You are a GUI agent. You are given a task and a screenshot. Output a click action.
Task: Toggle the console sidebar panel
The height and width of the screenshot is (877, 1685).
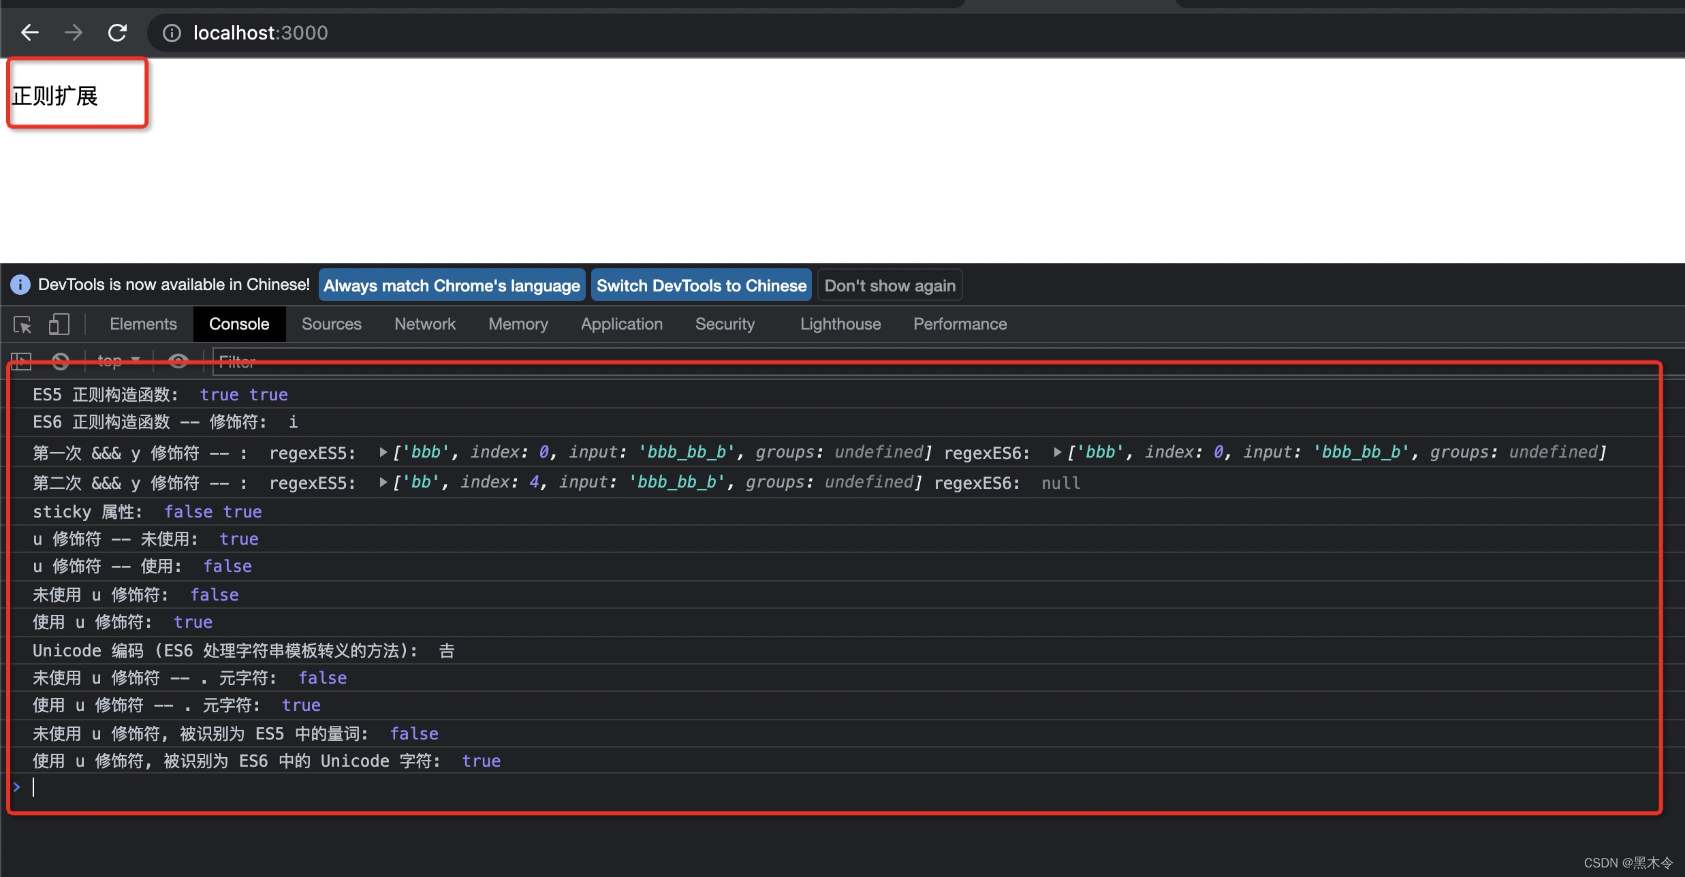(21, 361)
